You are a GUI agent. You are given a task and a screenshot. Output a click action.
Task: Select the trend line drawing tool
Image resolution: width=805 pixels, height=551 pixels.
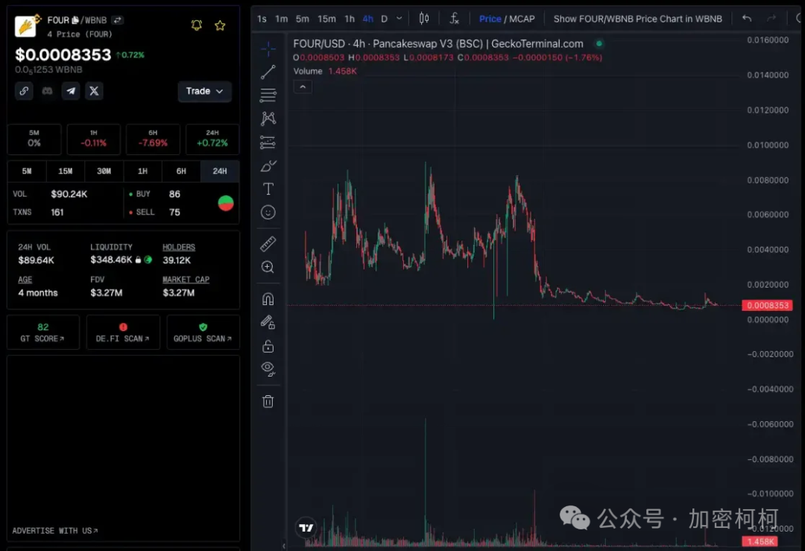pos(268,72)
